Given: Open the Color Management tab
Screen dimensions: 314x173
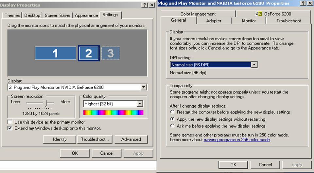Looking at the screenshot, I should click(x=198, y=14).
